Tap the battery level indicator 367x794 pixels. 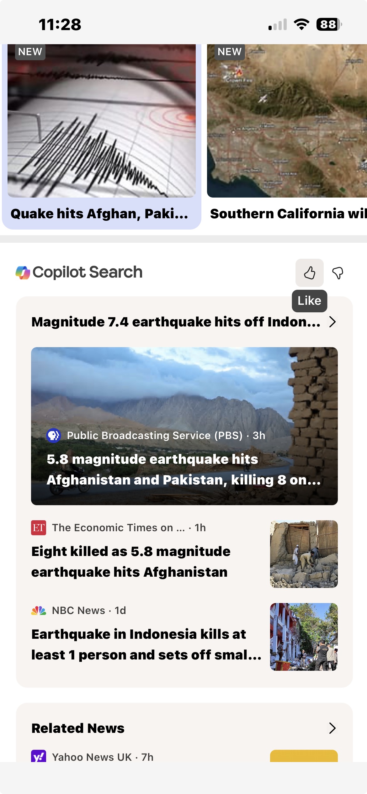coord(329,24)
